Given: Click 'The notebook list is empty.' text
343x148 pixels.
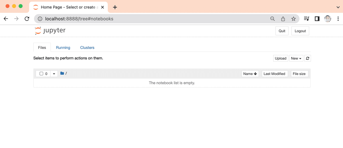Looking at the screenshot, I should (172, 83).
